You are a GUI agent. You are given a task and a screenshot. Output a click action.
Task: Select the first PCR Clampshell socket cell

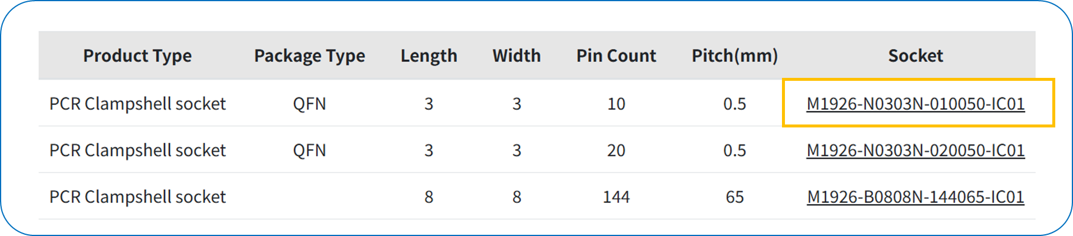click(x=137, y=104)
